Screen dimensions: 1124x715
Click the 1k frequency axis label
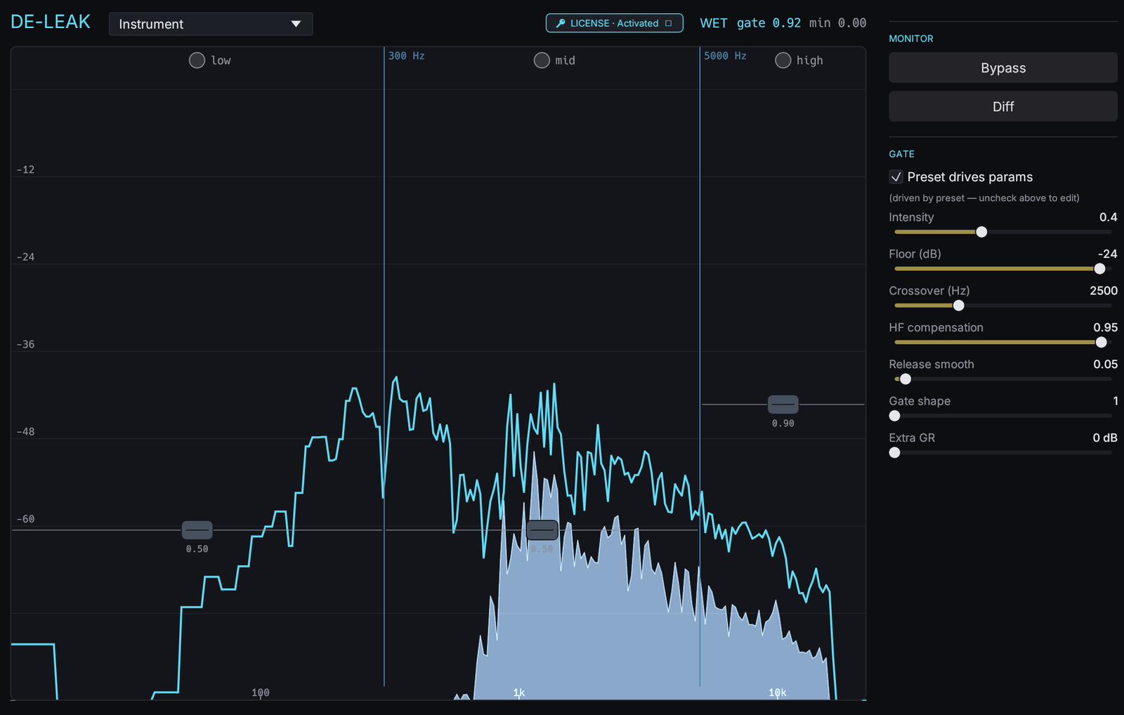click(519, 693)
